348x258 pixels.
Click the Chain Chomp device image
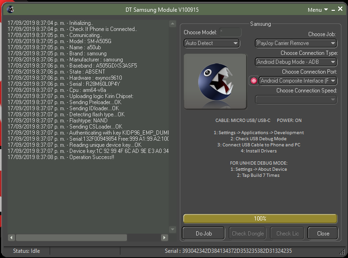click(215, 81)
